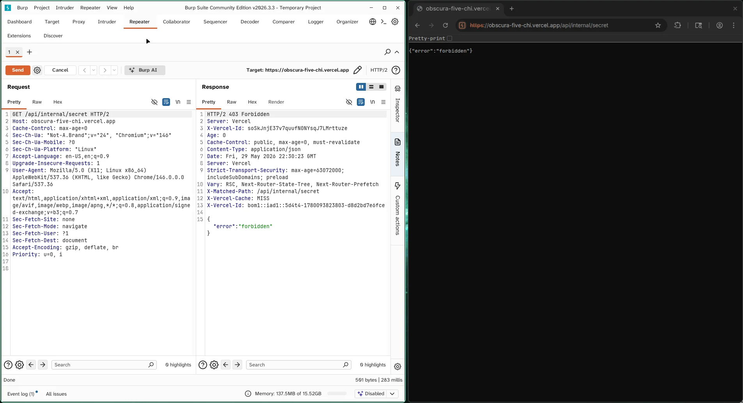Image resolution: width=743 pixels, height=403 pixels.
Task: Open browser profile account icon
Action: (x=720, y=25)
